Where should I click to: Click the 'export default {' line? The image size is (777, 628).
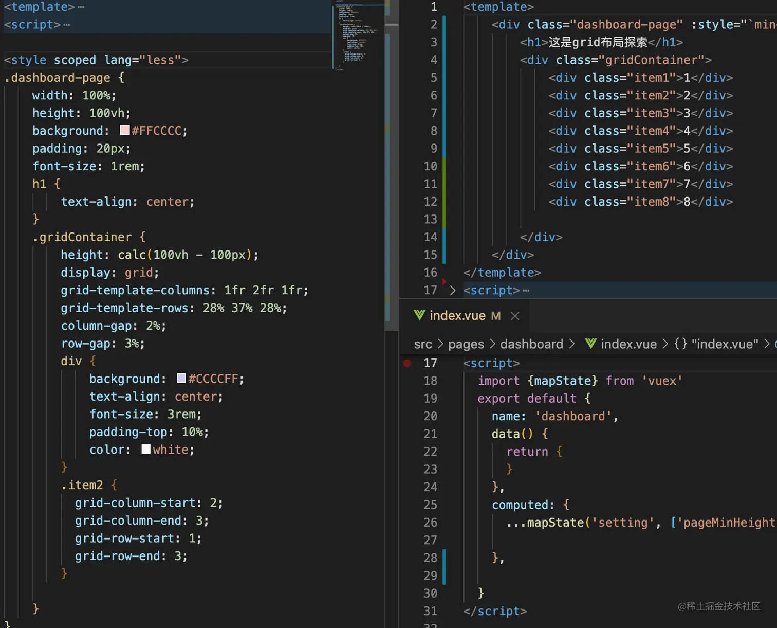coord(534,399)
